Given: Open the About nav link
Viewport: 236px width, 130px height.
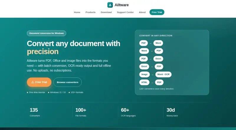Looking at the screenshot, I should 142,12.
